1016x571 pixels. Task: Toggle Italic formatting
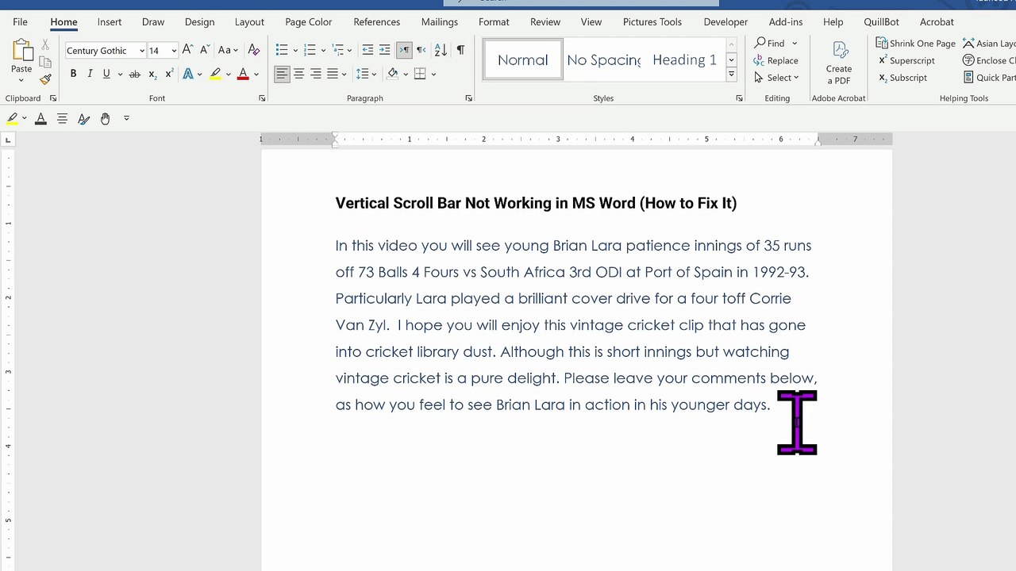[90, 75]
